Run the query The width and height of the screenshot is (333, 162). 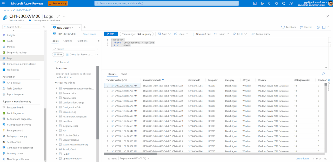[111, 34]
